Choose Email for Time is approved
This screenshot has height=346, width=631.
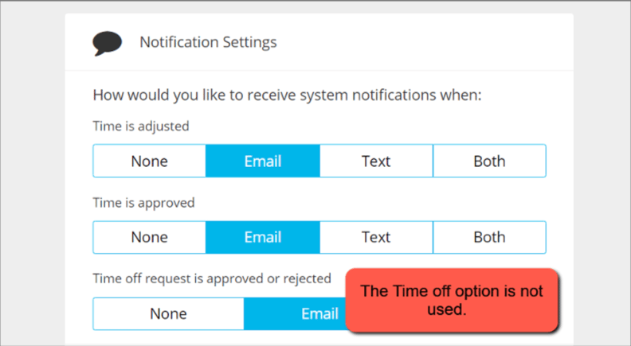coord(263,237)
